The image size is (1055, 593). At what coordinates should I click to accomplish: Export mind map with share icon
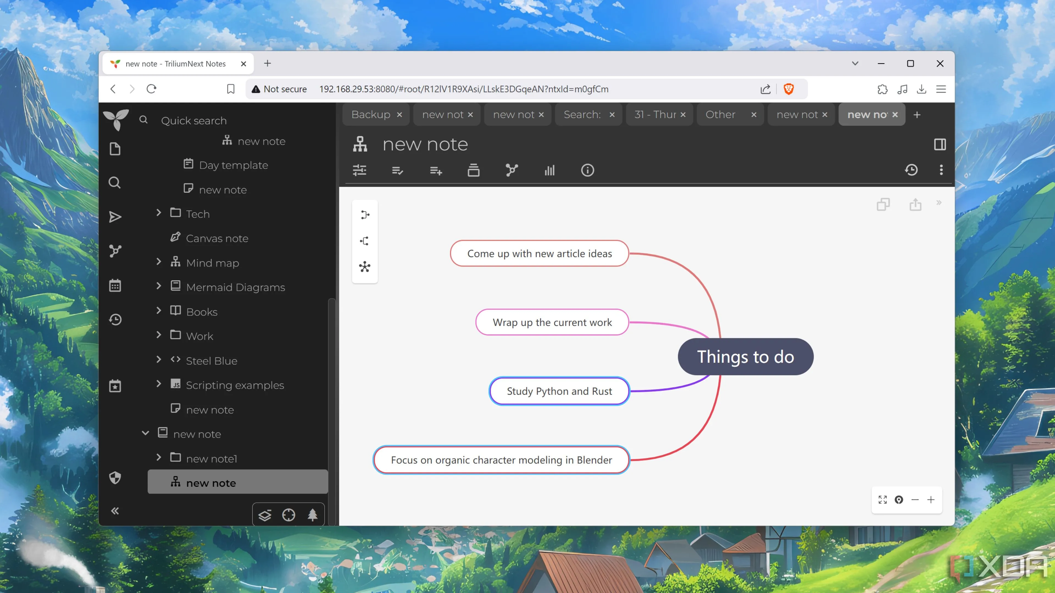point(915,205)
